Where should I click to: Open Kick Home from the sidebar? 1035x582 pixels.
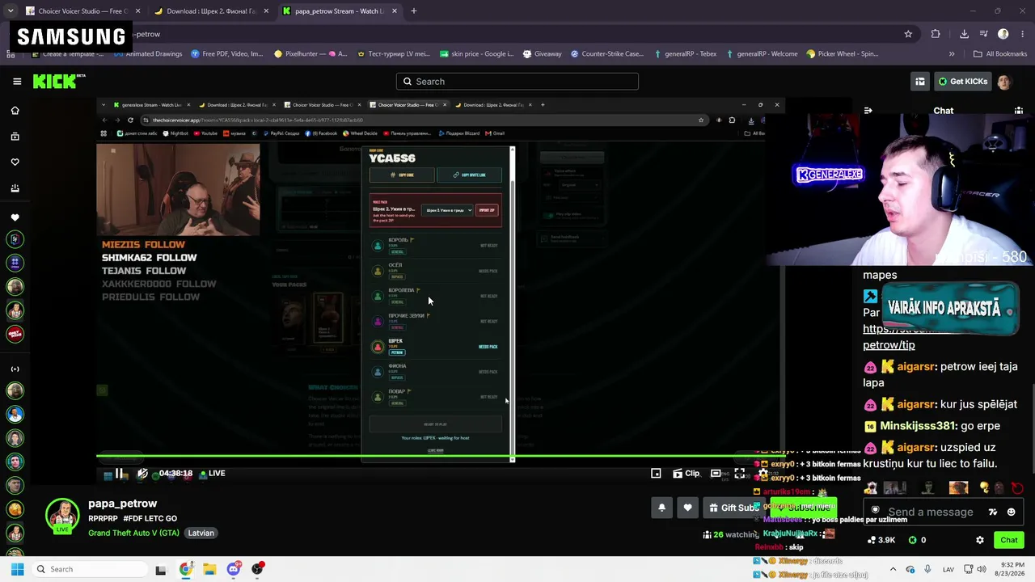point(15,111)
